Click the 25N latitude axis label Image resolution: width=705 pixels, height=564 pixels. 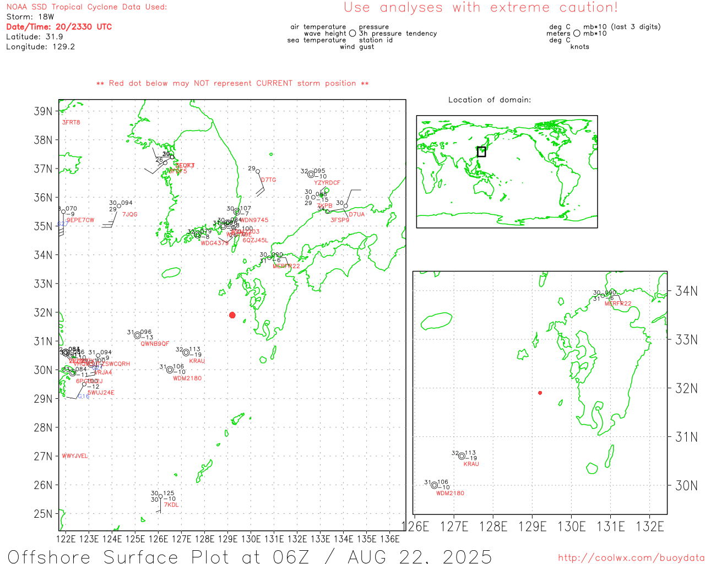click(x=43, y=514)
